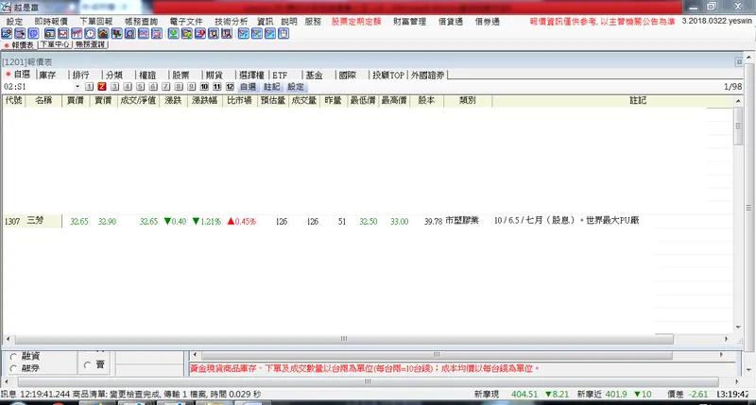756x405 pixels.
Task: Switch to the 庫存 tab
Action: pos(47,76)
